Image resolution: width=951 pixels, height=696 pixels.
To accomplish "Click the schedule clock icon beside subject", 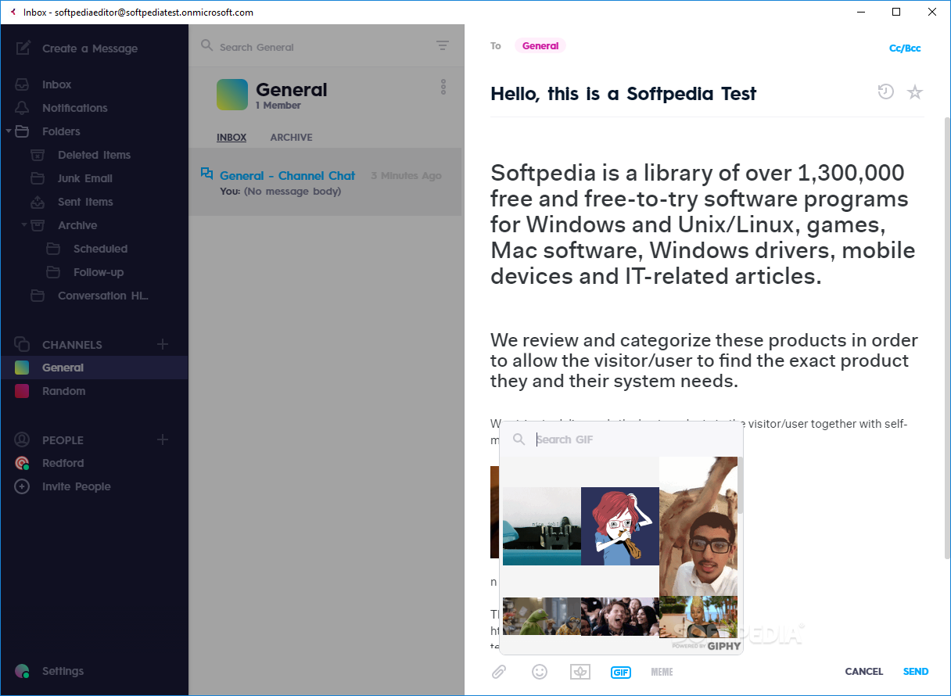I will tap(885, 92).
